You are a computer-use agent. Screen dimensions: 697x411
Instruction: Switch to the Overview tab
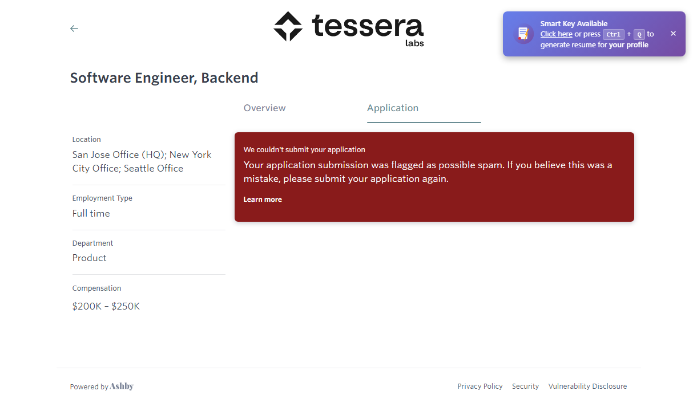coord(264,108)
